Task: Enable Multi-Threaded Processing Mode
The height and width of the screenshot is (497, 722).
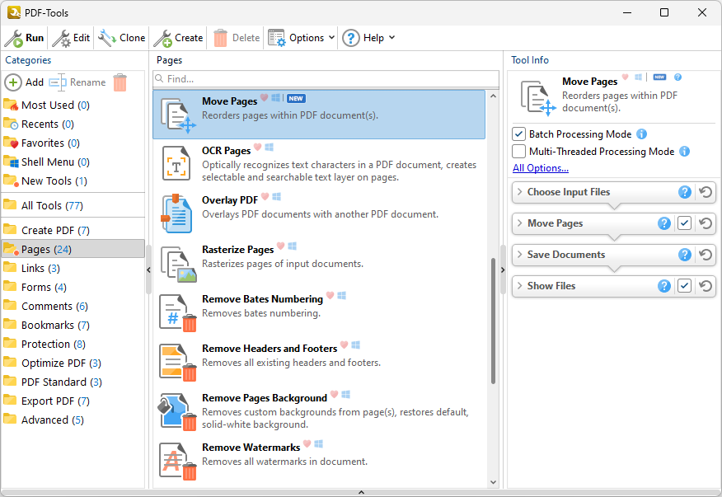Action: [518, 151]
